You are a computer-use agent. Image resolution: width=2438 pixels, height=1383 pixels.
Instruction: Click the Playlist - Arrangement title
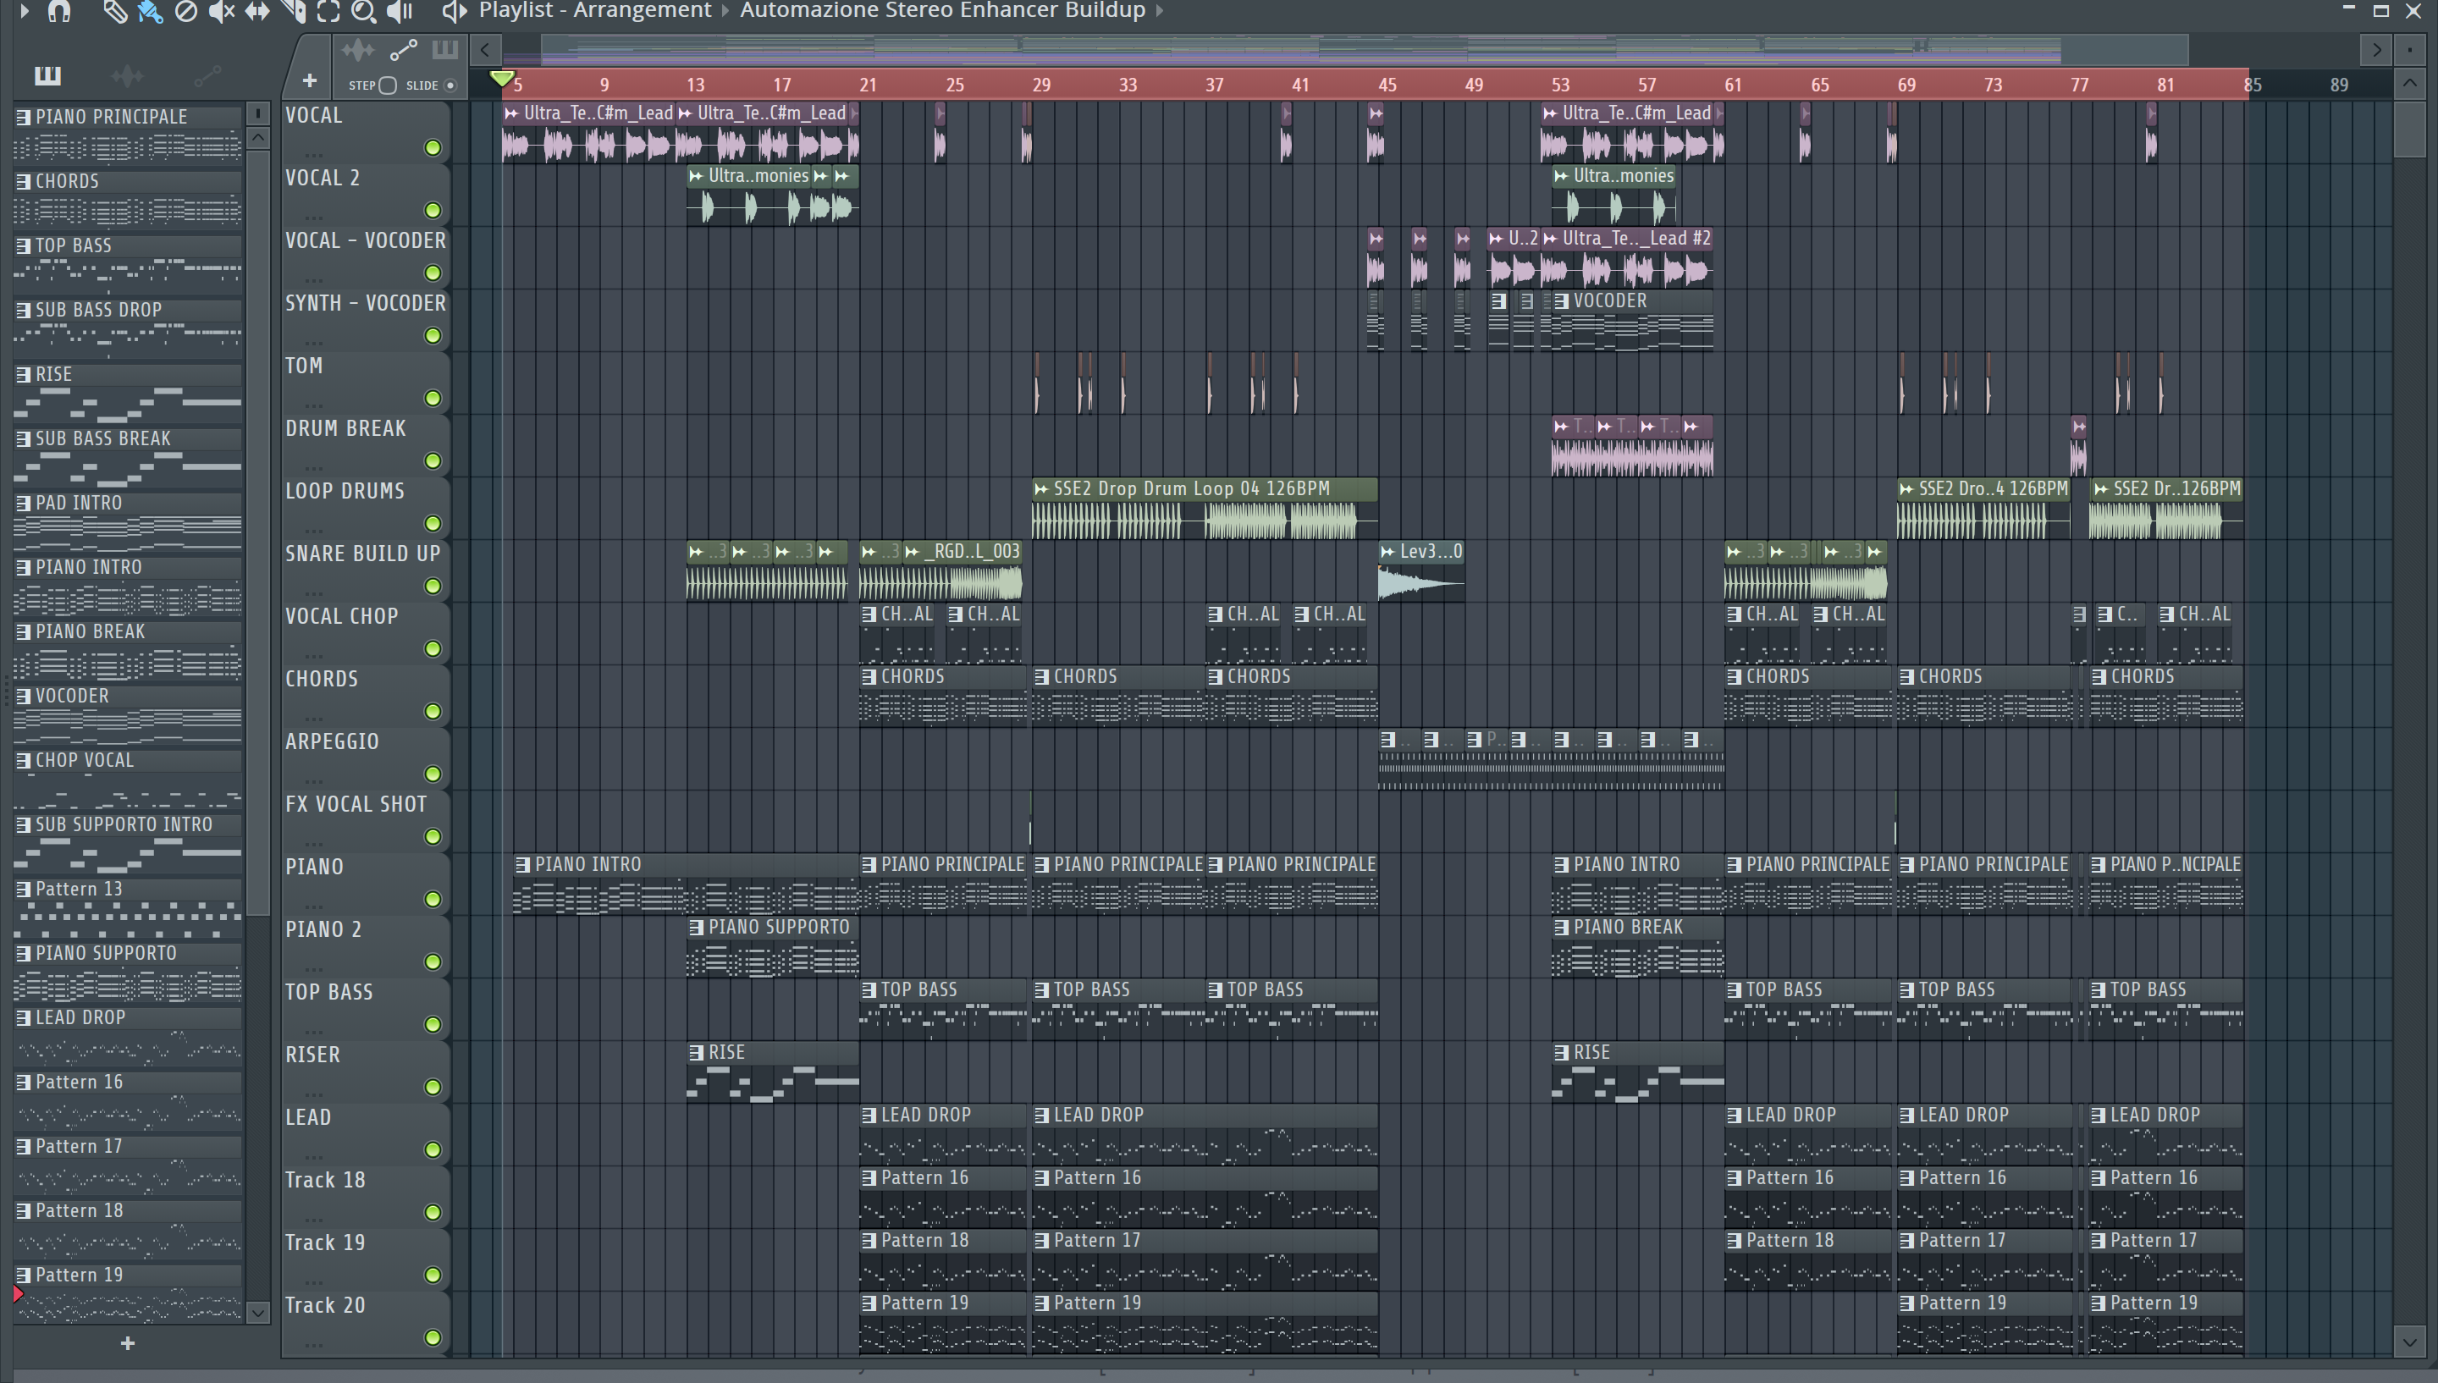[x=594, y=10]
